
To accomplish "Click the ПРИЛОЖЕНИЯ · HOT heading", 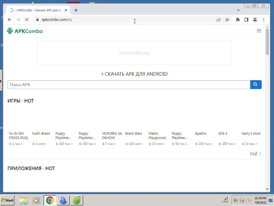I will coord(31,168).
